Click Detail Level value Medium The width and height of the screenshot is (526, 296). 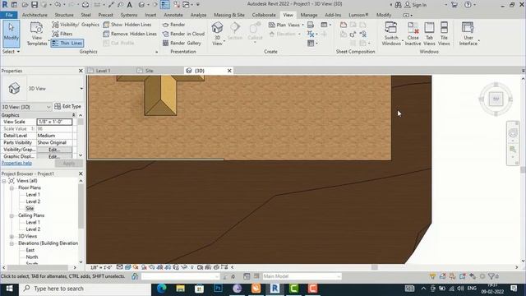54,136
